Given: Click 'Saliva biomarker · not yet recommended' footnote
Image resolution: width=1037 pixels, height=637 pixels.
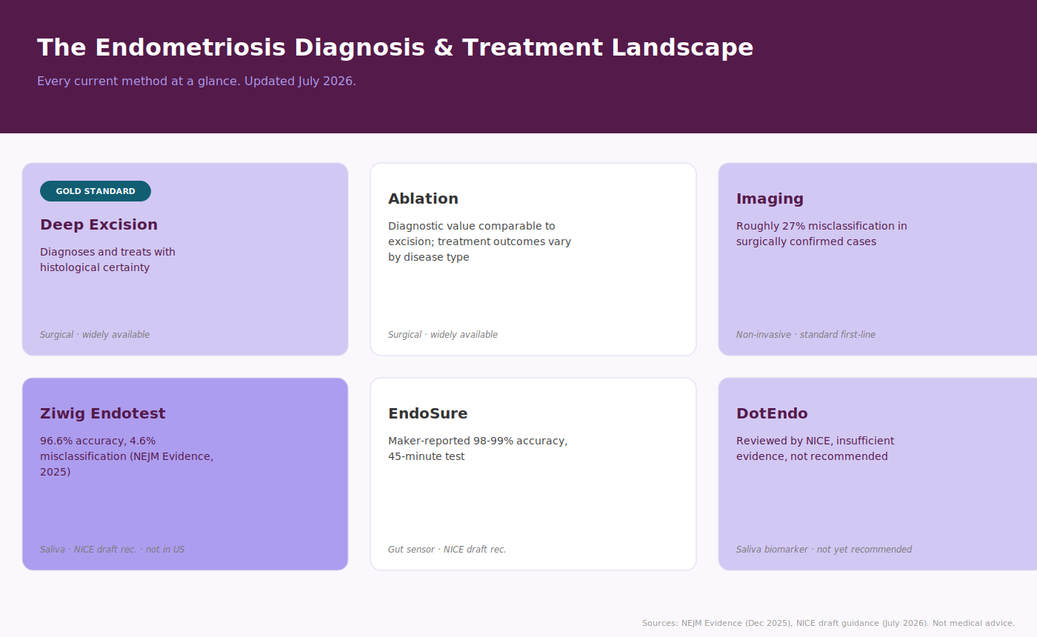Looking at the screenshot, I should point(824,550).
